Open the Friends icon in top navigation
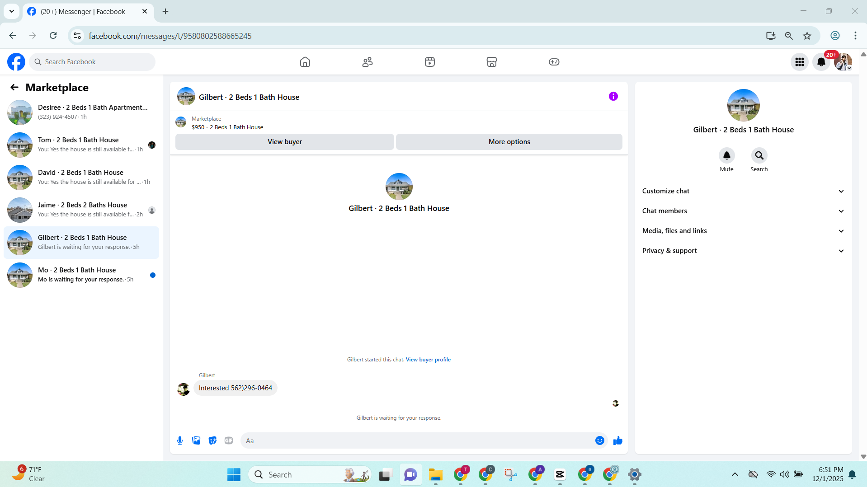 click(x=368, y=62)
